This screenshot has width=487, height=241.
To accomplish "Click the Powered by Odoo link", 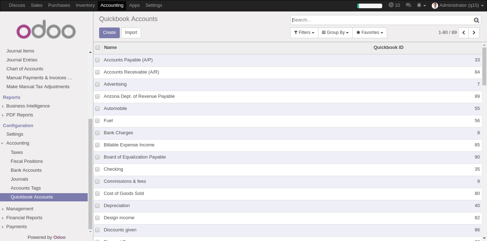I will pos(46,237).
